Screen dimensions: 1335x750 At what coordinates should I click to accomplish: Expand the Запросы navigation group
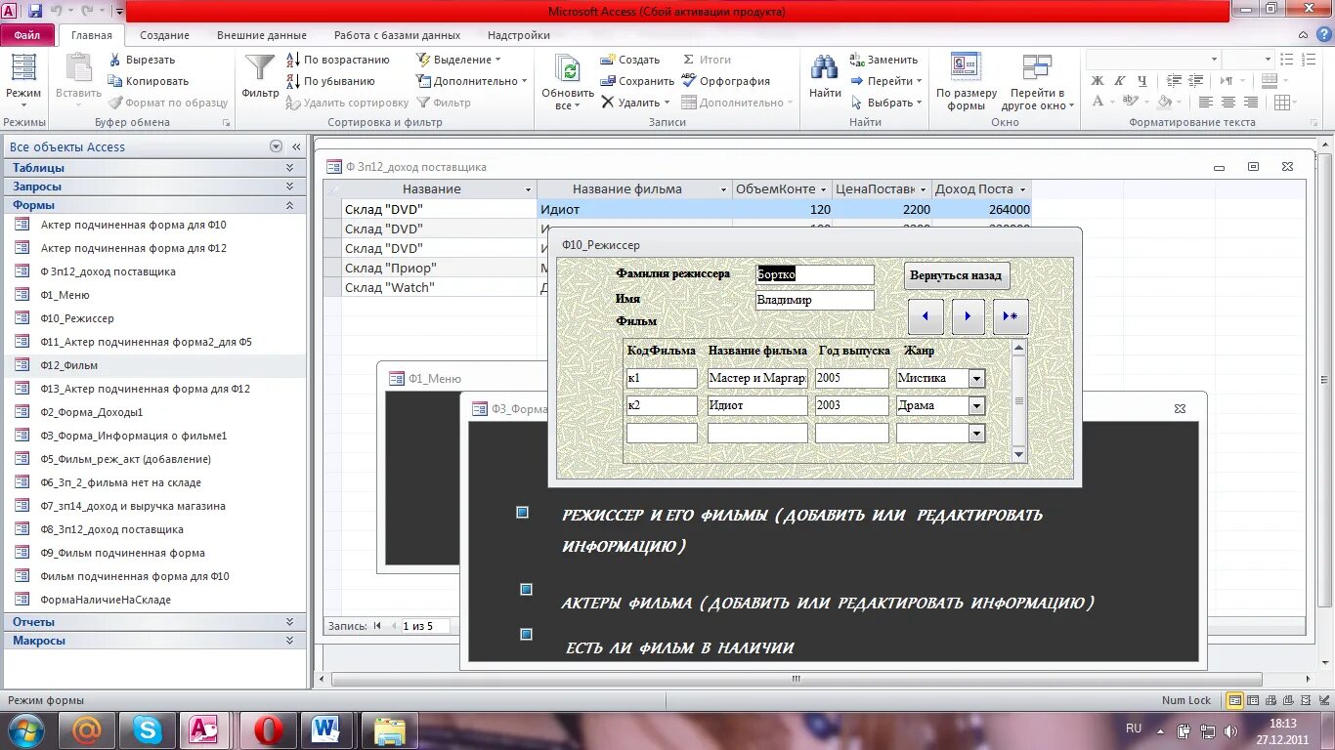pyautogui.click(x=289, y=186)
